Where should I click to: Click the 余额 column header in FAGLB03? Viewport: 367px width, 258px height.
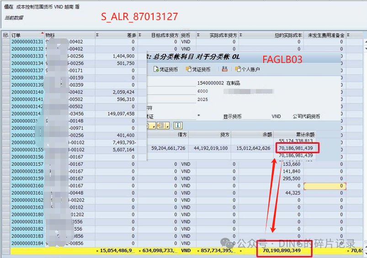(252, 134)
